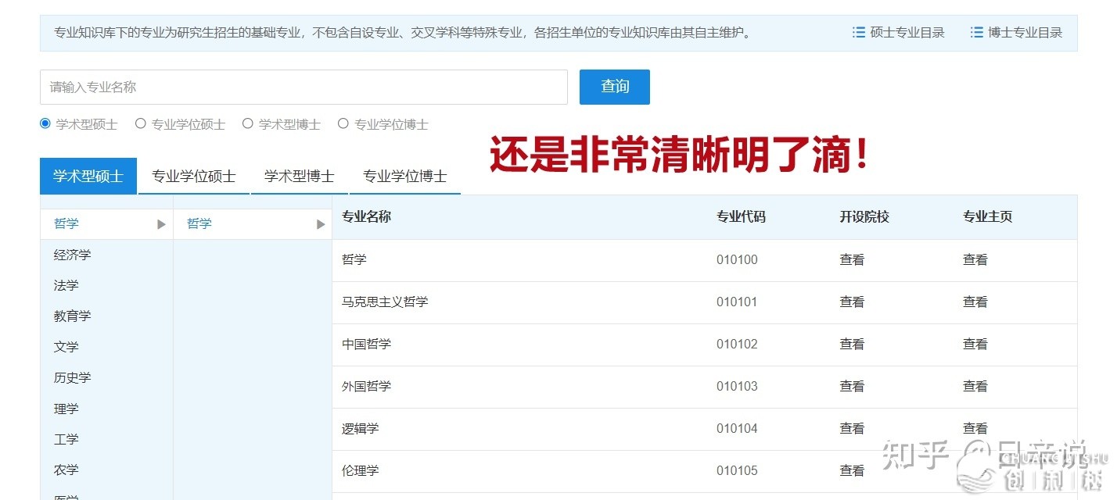Select 文学 in the category list
1117x500 pixels.
pyautogui.click(x=66, y=347)
